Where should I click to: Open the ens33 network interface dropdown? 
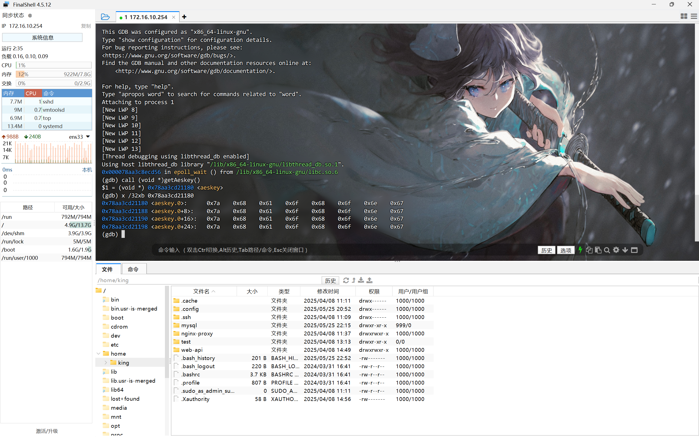[x=88, y=136]
